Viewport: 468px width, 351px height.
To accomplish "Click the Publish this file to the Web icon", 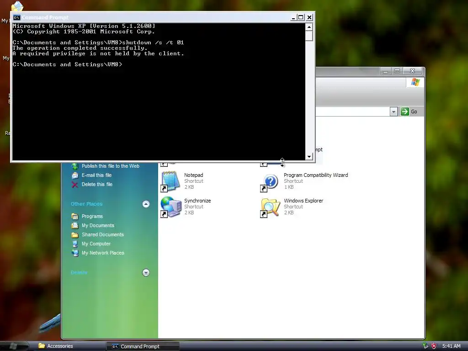I will click(x=75, y=166).
